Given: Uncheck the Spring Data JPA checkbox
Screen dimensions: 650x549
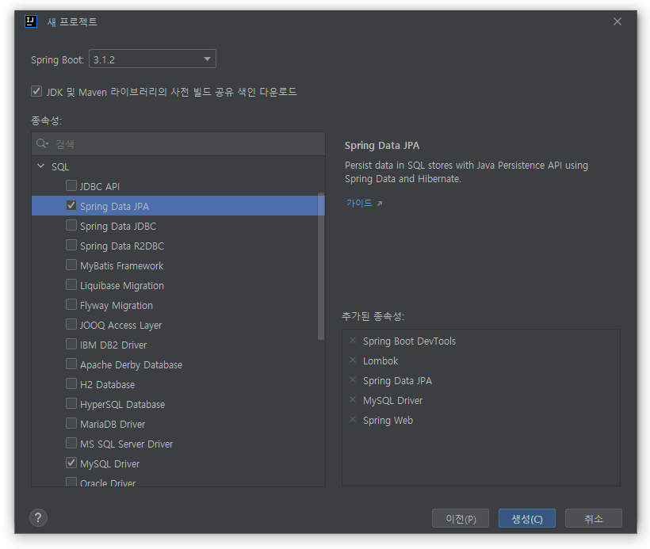Looking at the screenshot, I should [71, 205].
